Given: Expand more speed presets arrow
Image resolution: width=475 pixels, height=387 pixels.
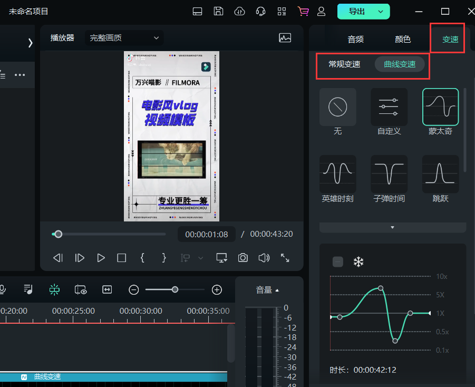Looking at the screenshot, I should pos(392,227).
